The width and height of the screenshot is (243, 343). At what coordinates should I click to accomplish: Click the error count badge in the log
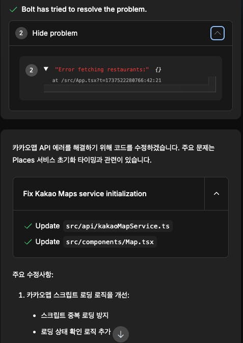pyautogui.click(x=32, y=70)
